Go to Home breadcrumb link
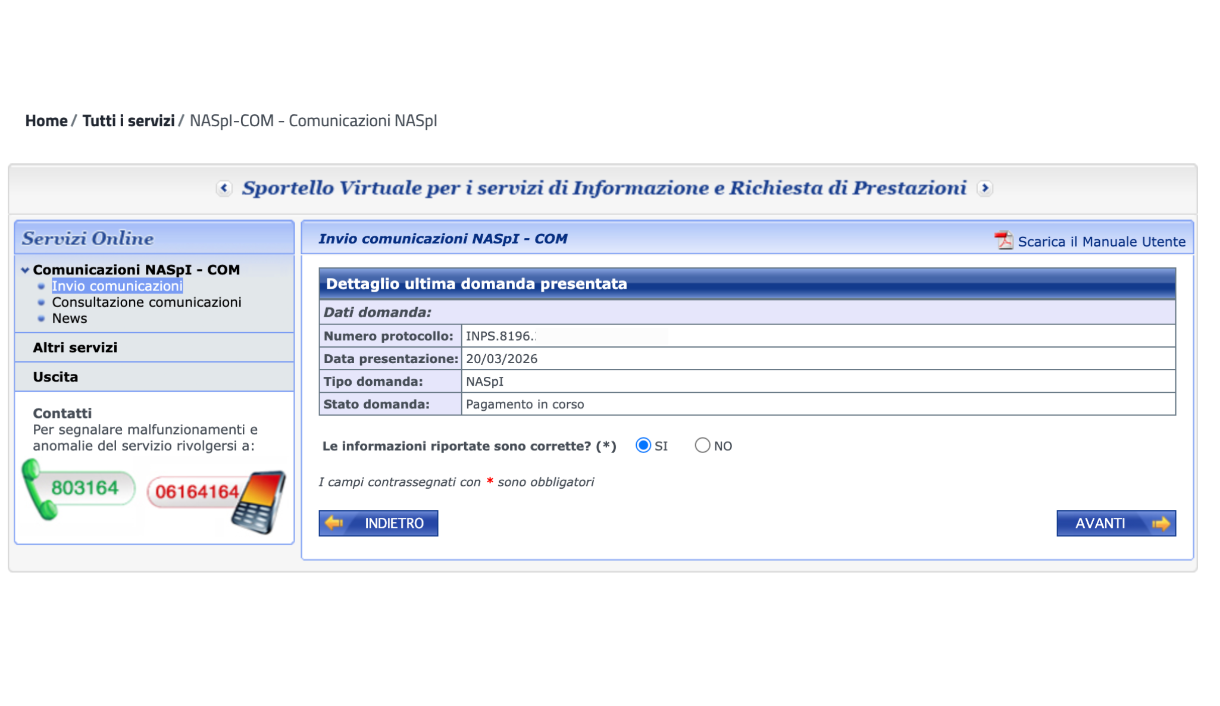 46,121
